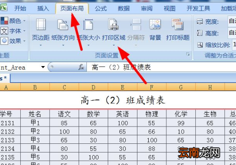The width and height of the screenshot is (236, 165).
Task: Click the Height (高度) icon
Action: click(x=200, y=33)
